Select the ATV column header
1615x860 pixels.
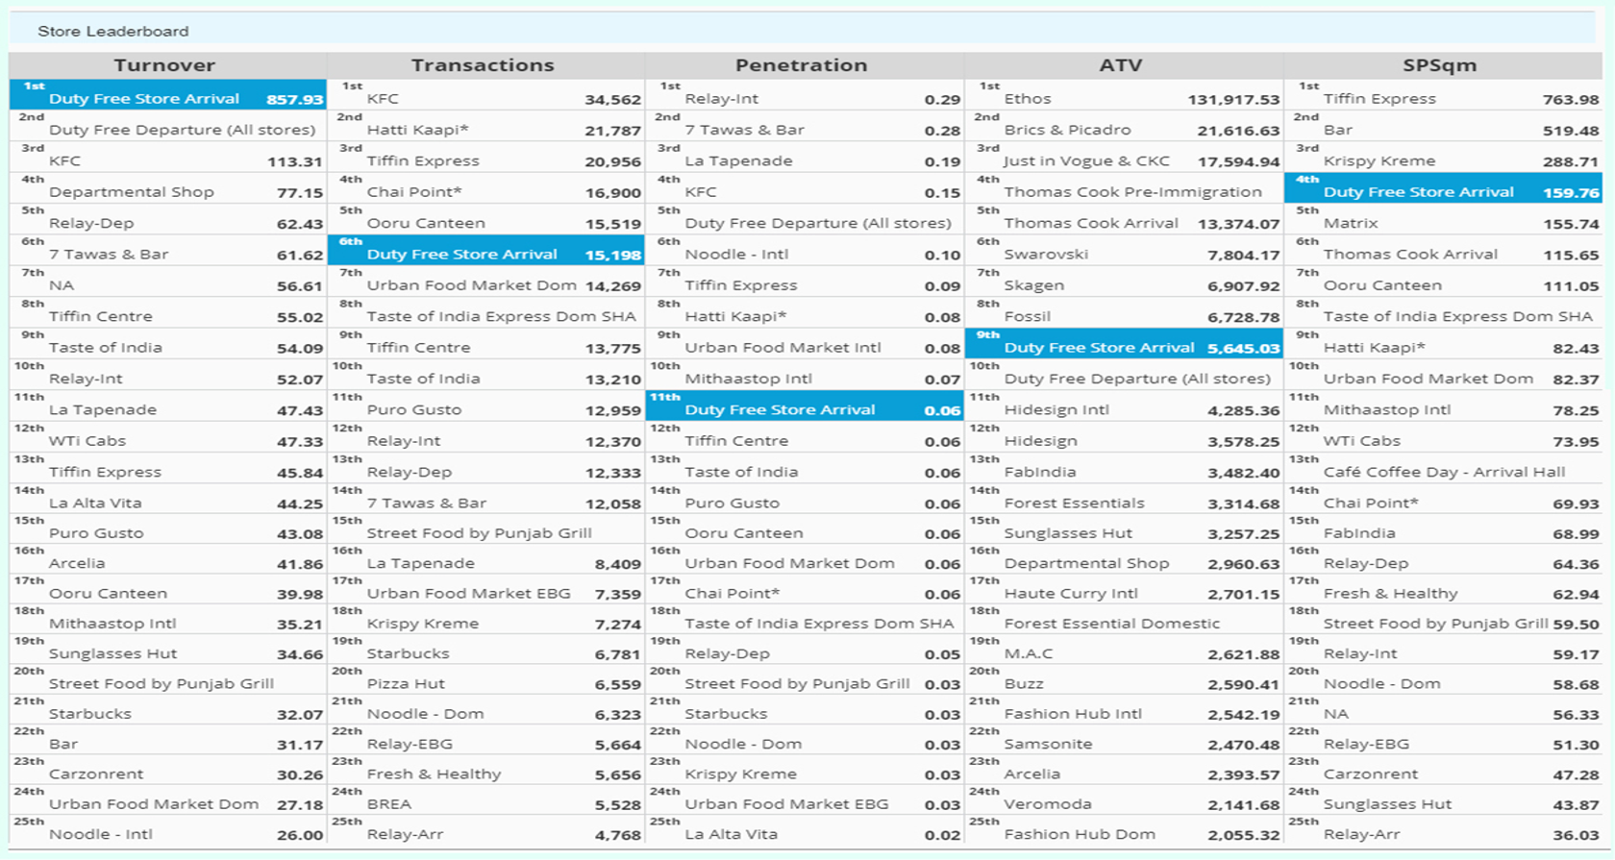pyautogui.click(x=1121, y=65)
